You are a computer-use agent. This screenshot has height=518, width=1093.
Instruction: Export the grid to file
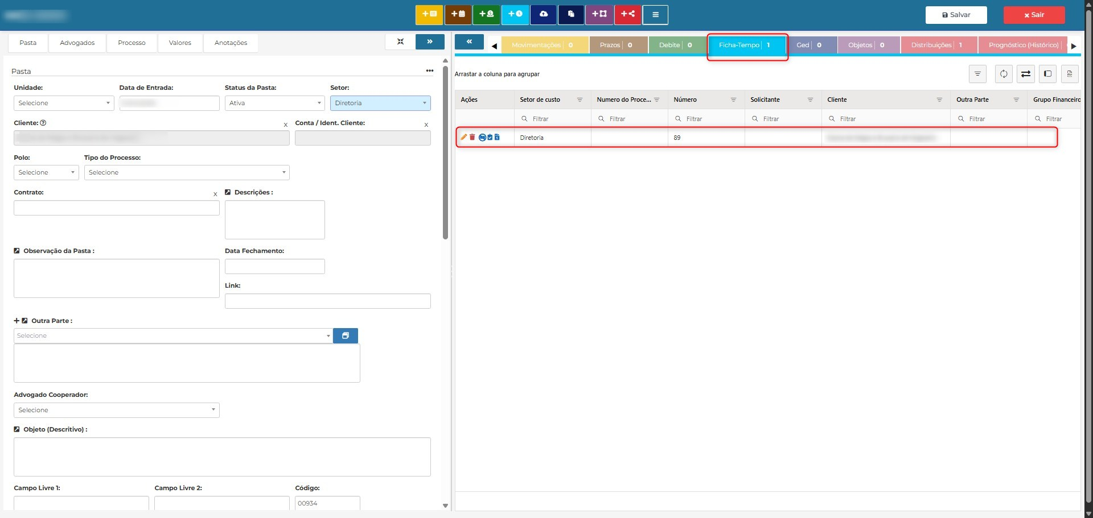point(1070,74)
